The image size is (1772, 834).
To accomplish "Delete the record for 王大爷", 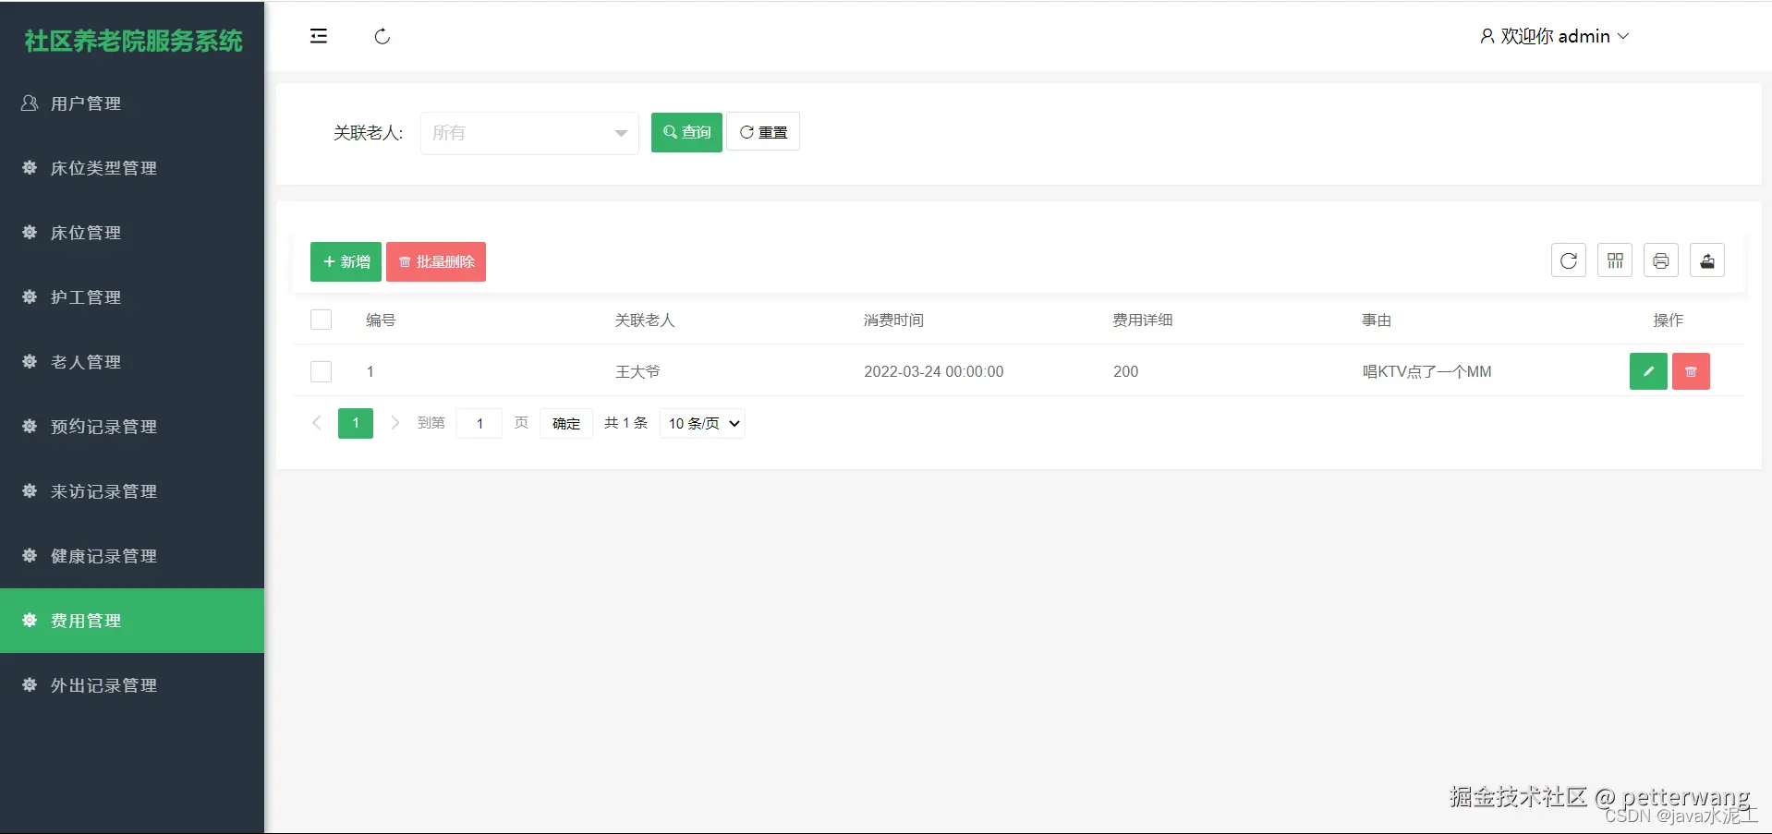I will (x=1691, y=371).
